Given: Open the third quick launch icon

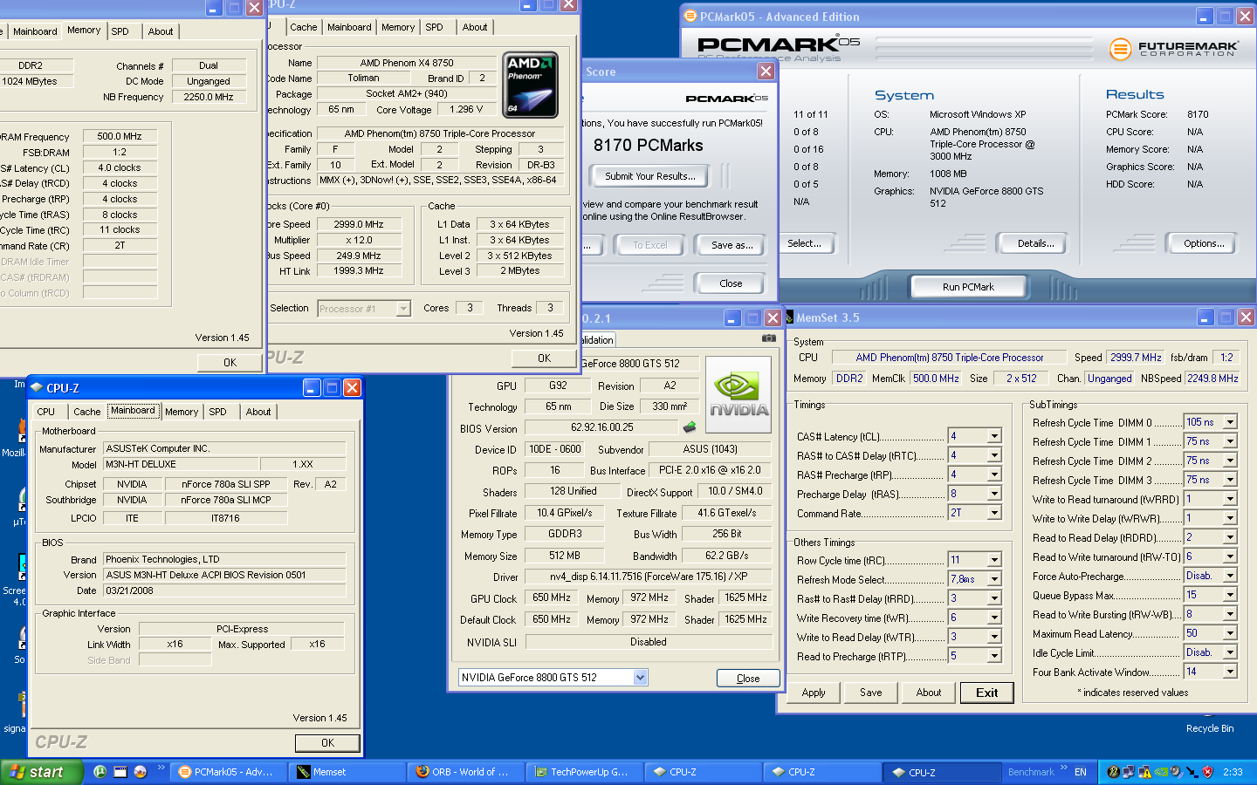Looking at the screenshot, I should pyautogui.click(x=141, y=772).
